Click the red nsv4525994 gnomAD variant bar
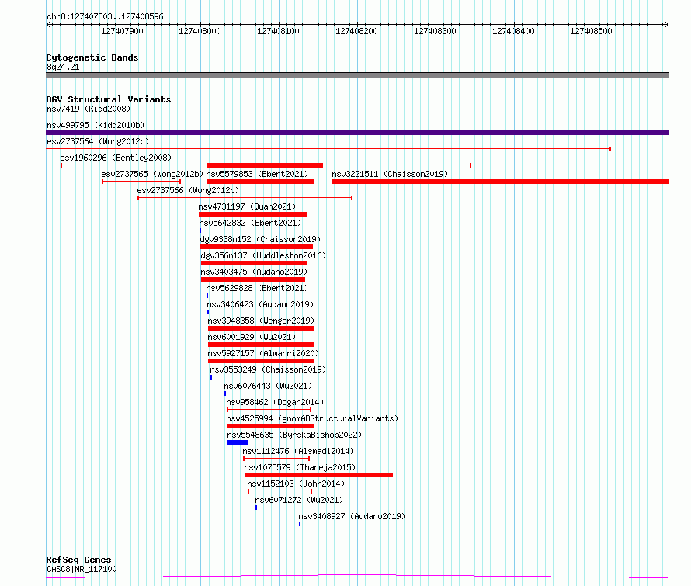Screen dimensions: 691x586 (271, 426)
